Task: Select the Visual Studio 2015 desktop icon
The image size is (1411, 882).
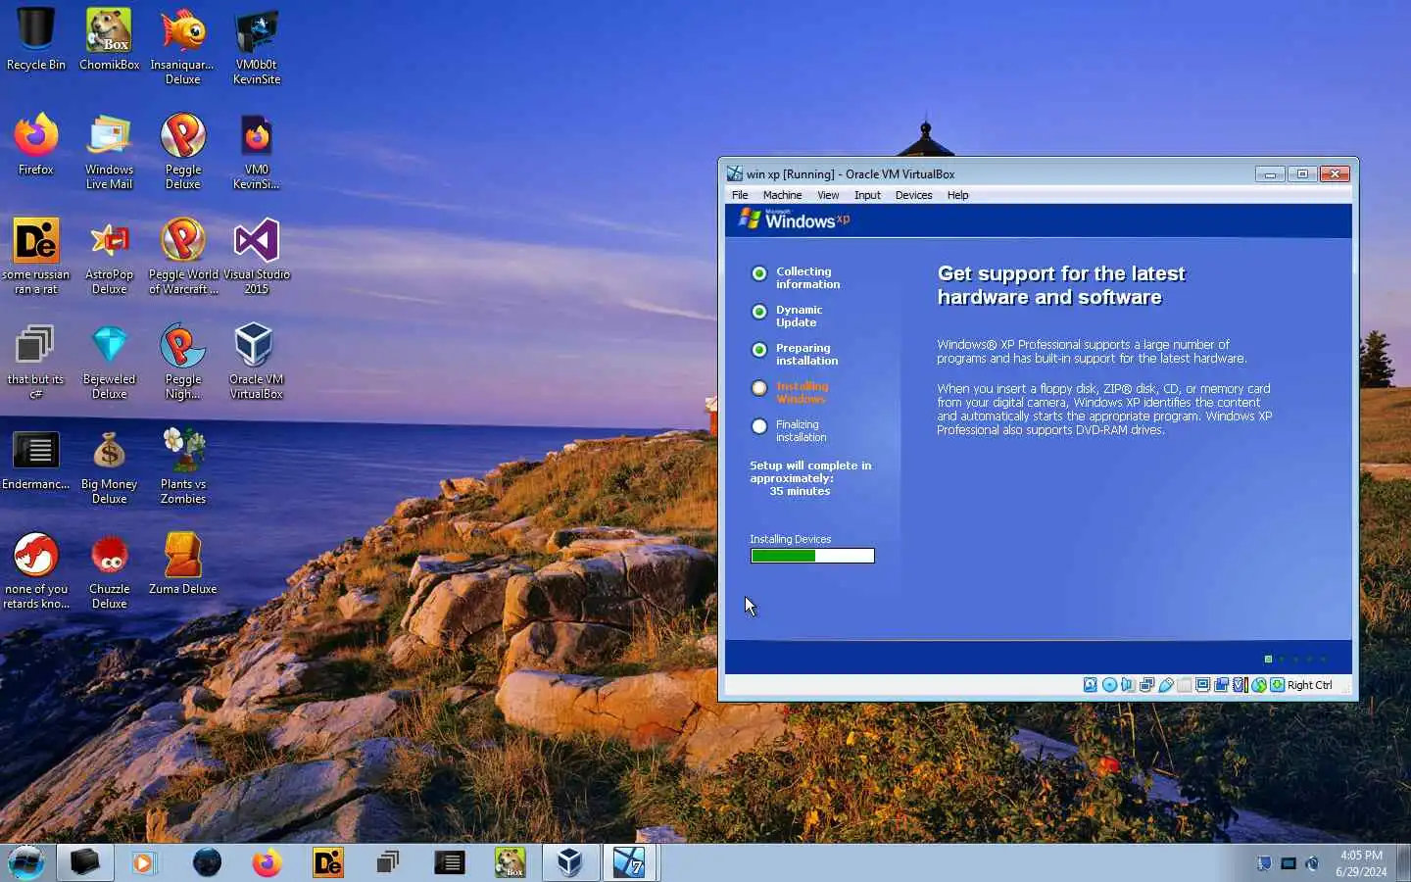Action: coord(257,256)
